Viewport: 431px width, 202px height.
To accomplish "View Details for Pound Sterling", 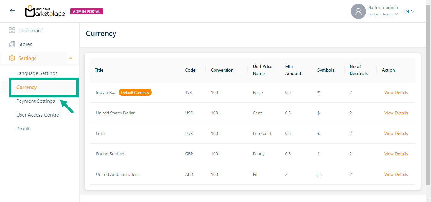I will point(396,154).
